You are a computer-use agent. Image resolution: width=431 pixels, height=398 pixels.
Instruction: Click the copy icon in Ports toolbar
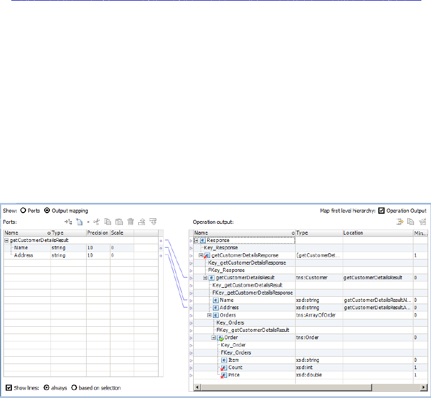(108, 222)
